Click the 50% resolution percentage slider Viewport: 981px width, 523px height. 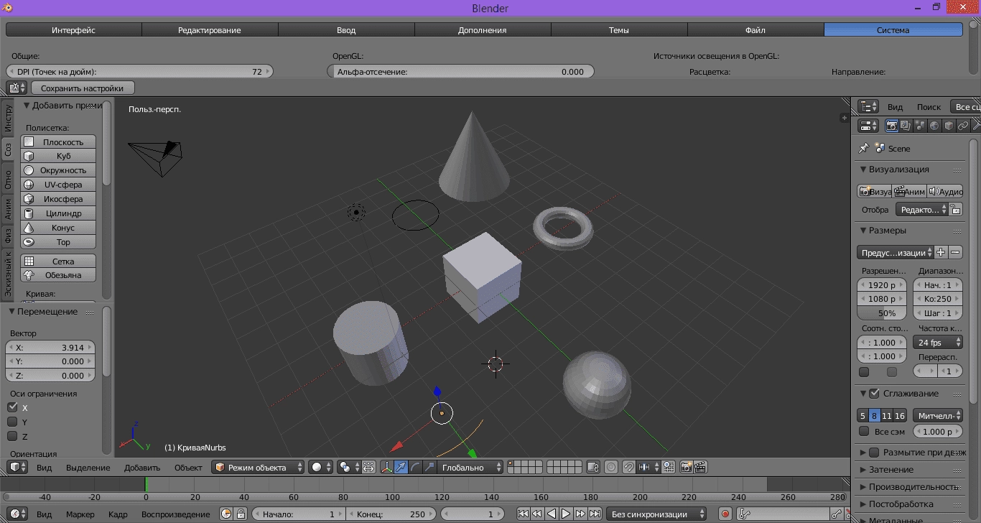click(882, 313)
